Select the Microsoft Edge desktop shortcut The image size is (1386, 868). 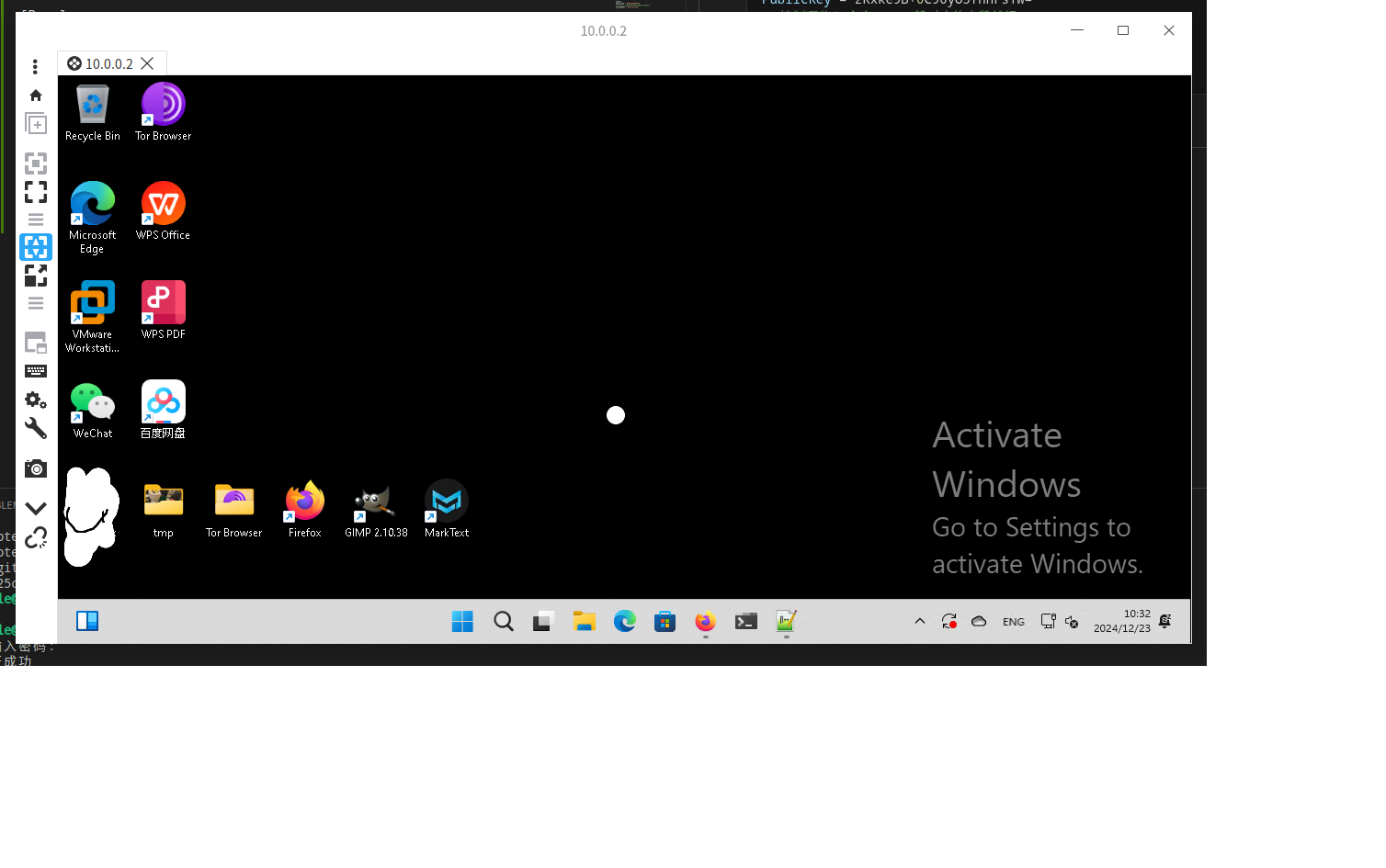pyautogui.click(x=93, y=219)
